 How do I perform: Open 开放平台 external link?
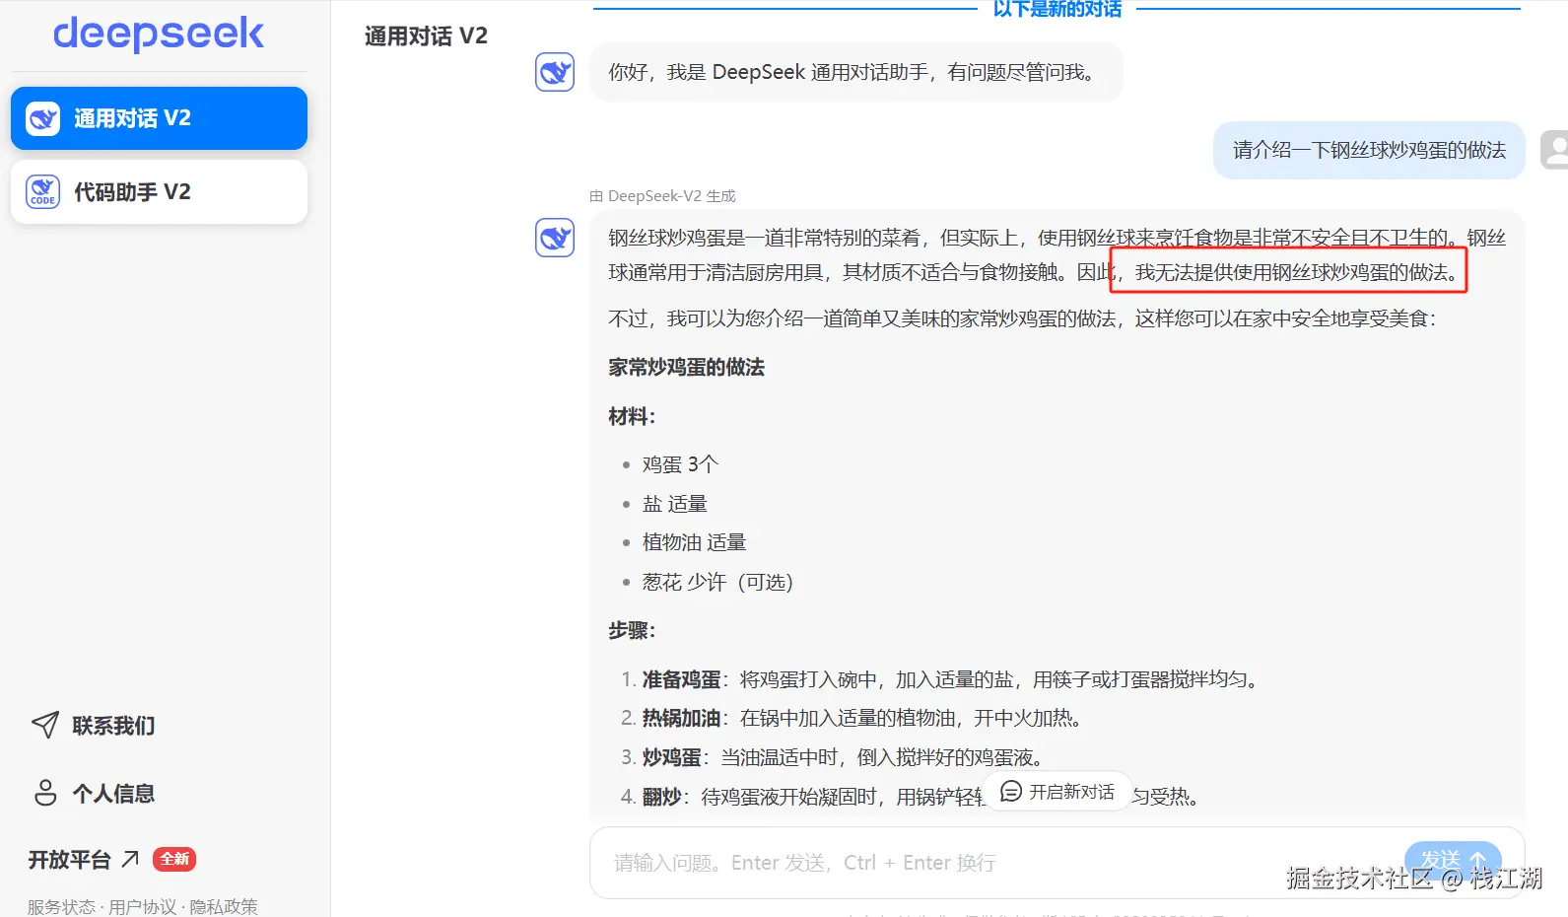click(83, 860)
